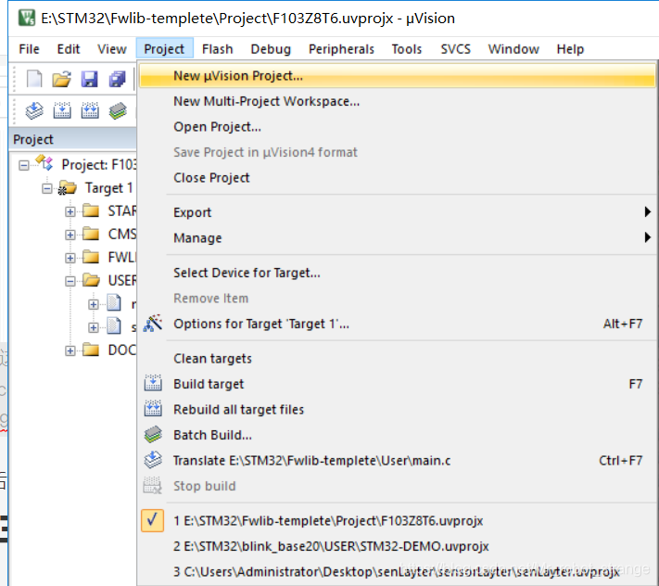Image resolution: width=659 pixels, height=586 pixels.
Task: Click the checkmark beside recent project 1
Action: pyautogui.click(x=153, y=520)
